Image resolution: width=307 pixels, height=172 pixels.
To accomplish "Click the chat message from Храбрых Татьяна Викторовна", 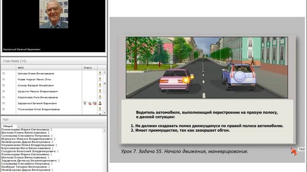I will 25,167.
